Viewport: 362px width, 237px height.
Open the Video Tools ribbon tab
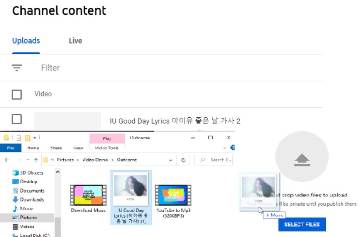[x=107, y=148]
